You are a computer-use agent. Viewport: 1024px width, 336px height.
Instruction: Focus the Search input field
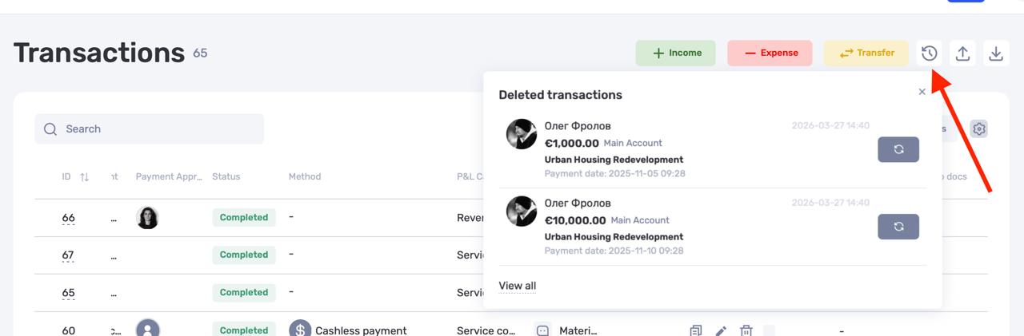point(149,128)
